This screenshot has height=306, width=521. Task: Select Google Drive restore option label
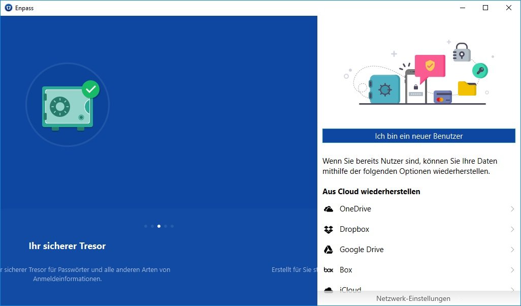(362, 250)
